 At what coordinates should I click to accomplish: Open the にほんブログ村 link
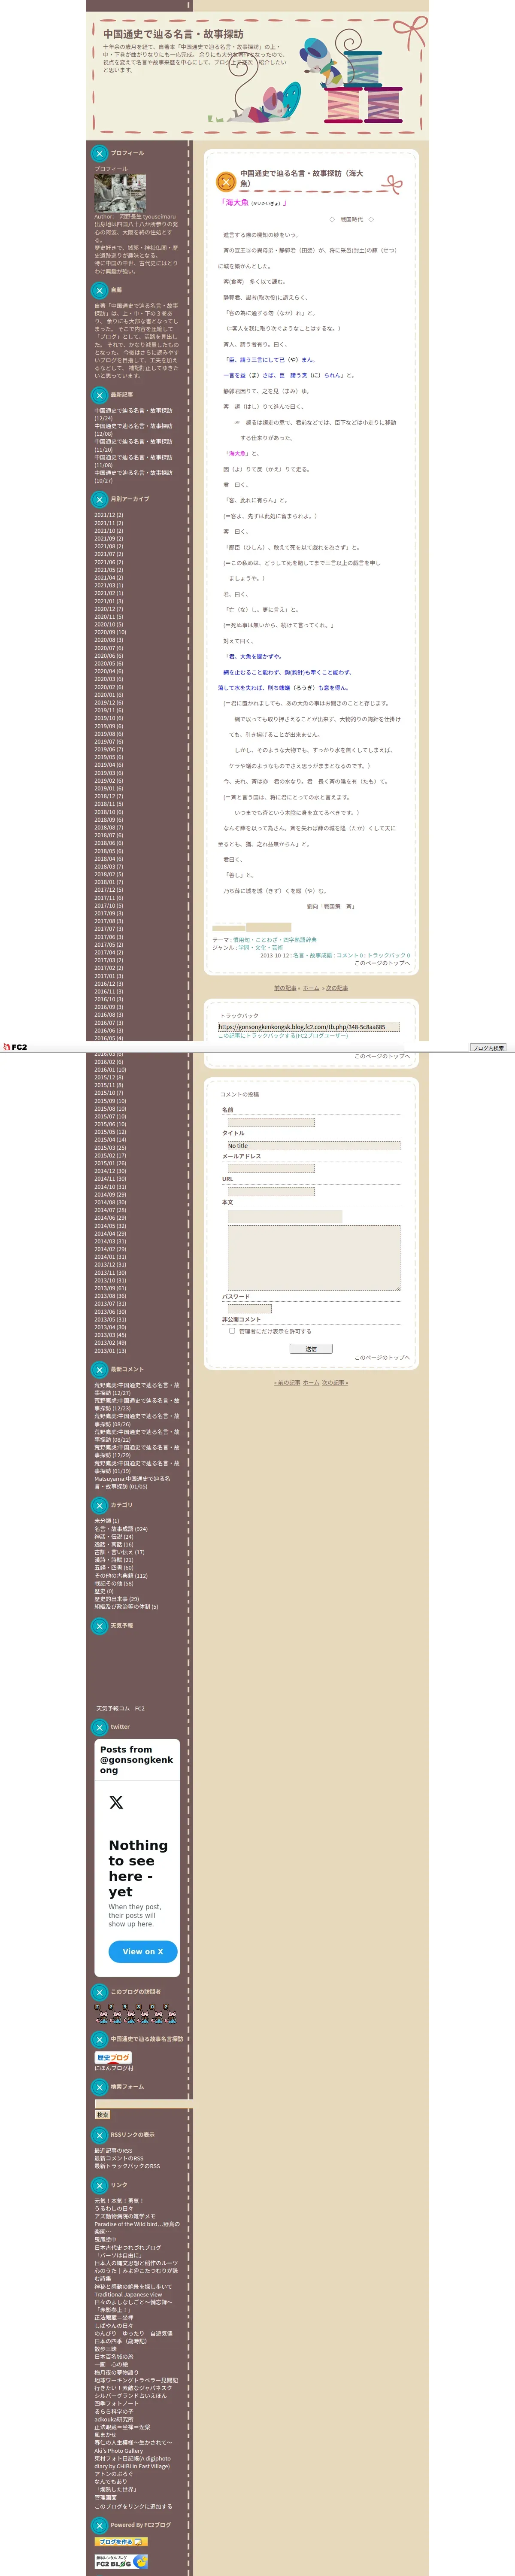pos(114,2068)
